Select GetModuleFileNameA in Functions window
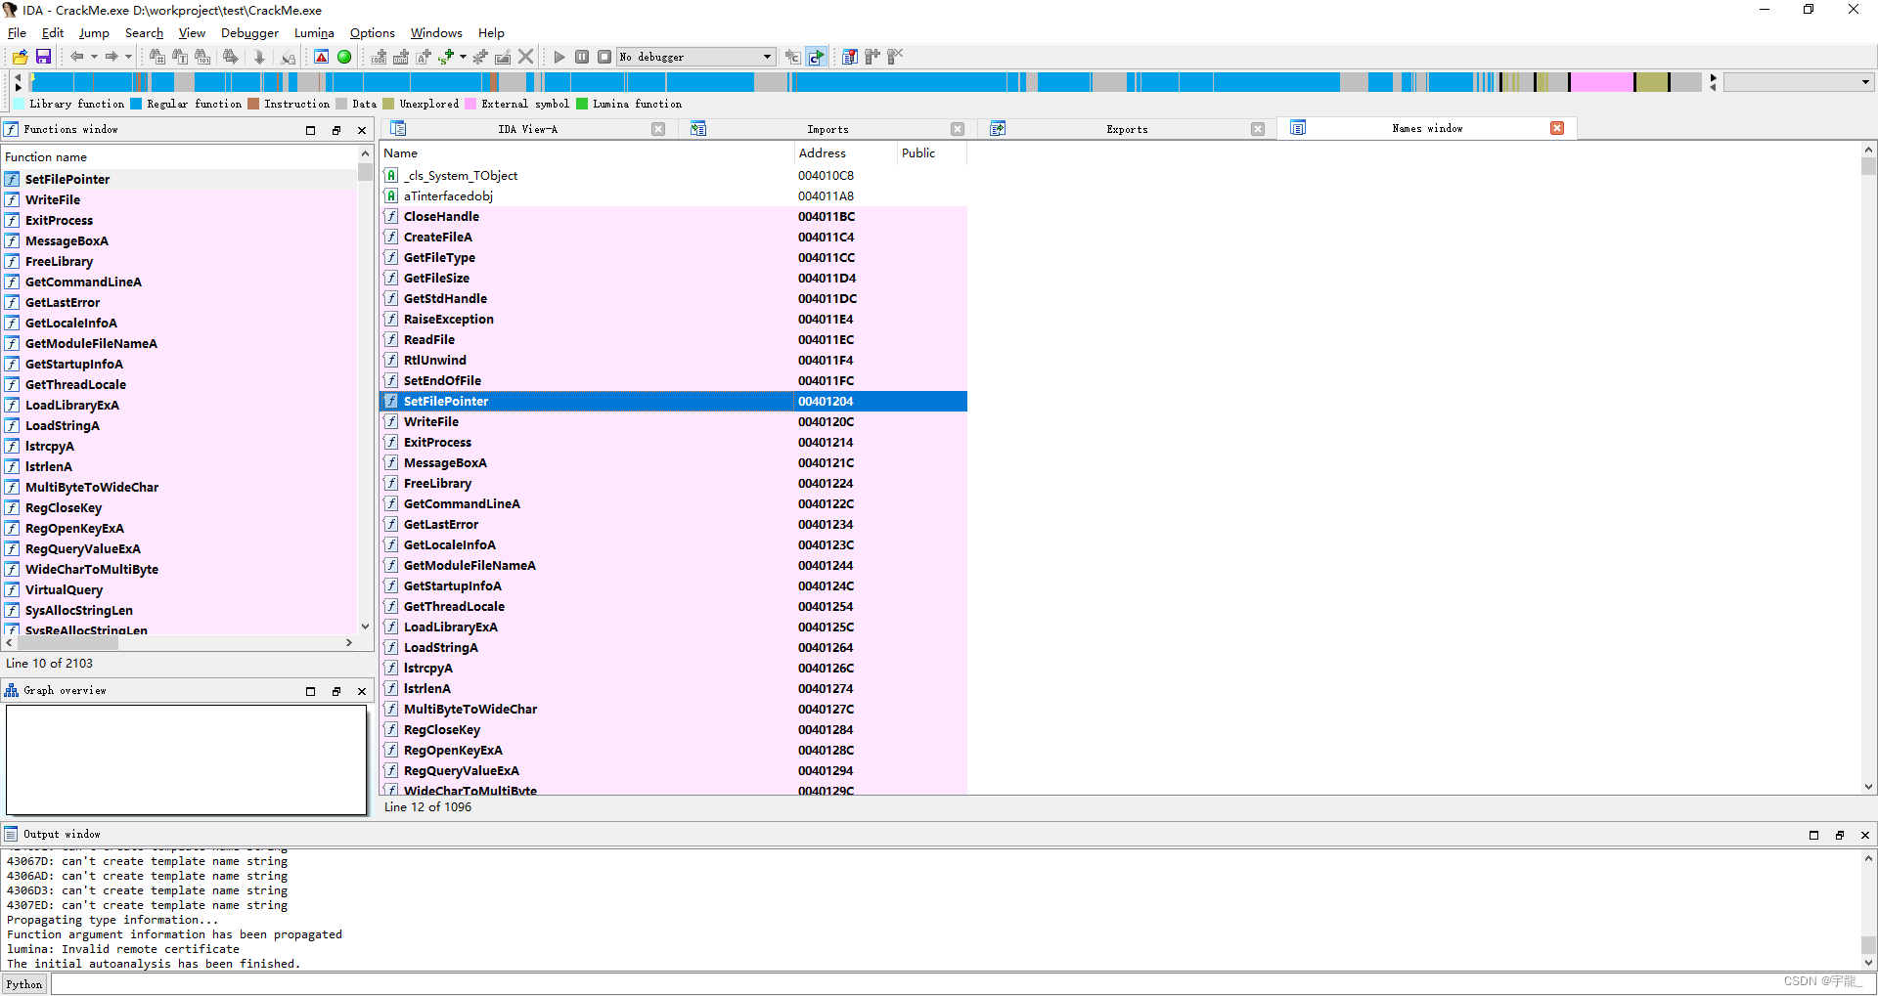Viewport: 1878px width, 996px height. [180, 343]
